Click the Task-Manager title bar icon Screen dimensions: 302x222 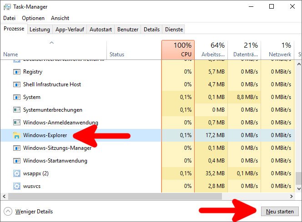7,7
